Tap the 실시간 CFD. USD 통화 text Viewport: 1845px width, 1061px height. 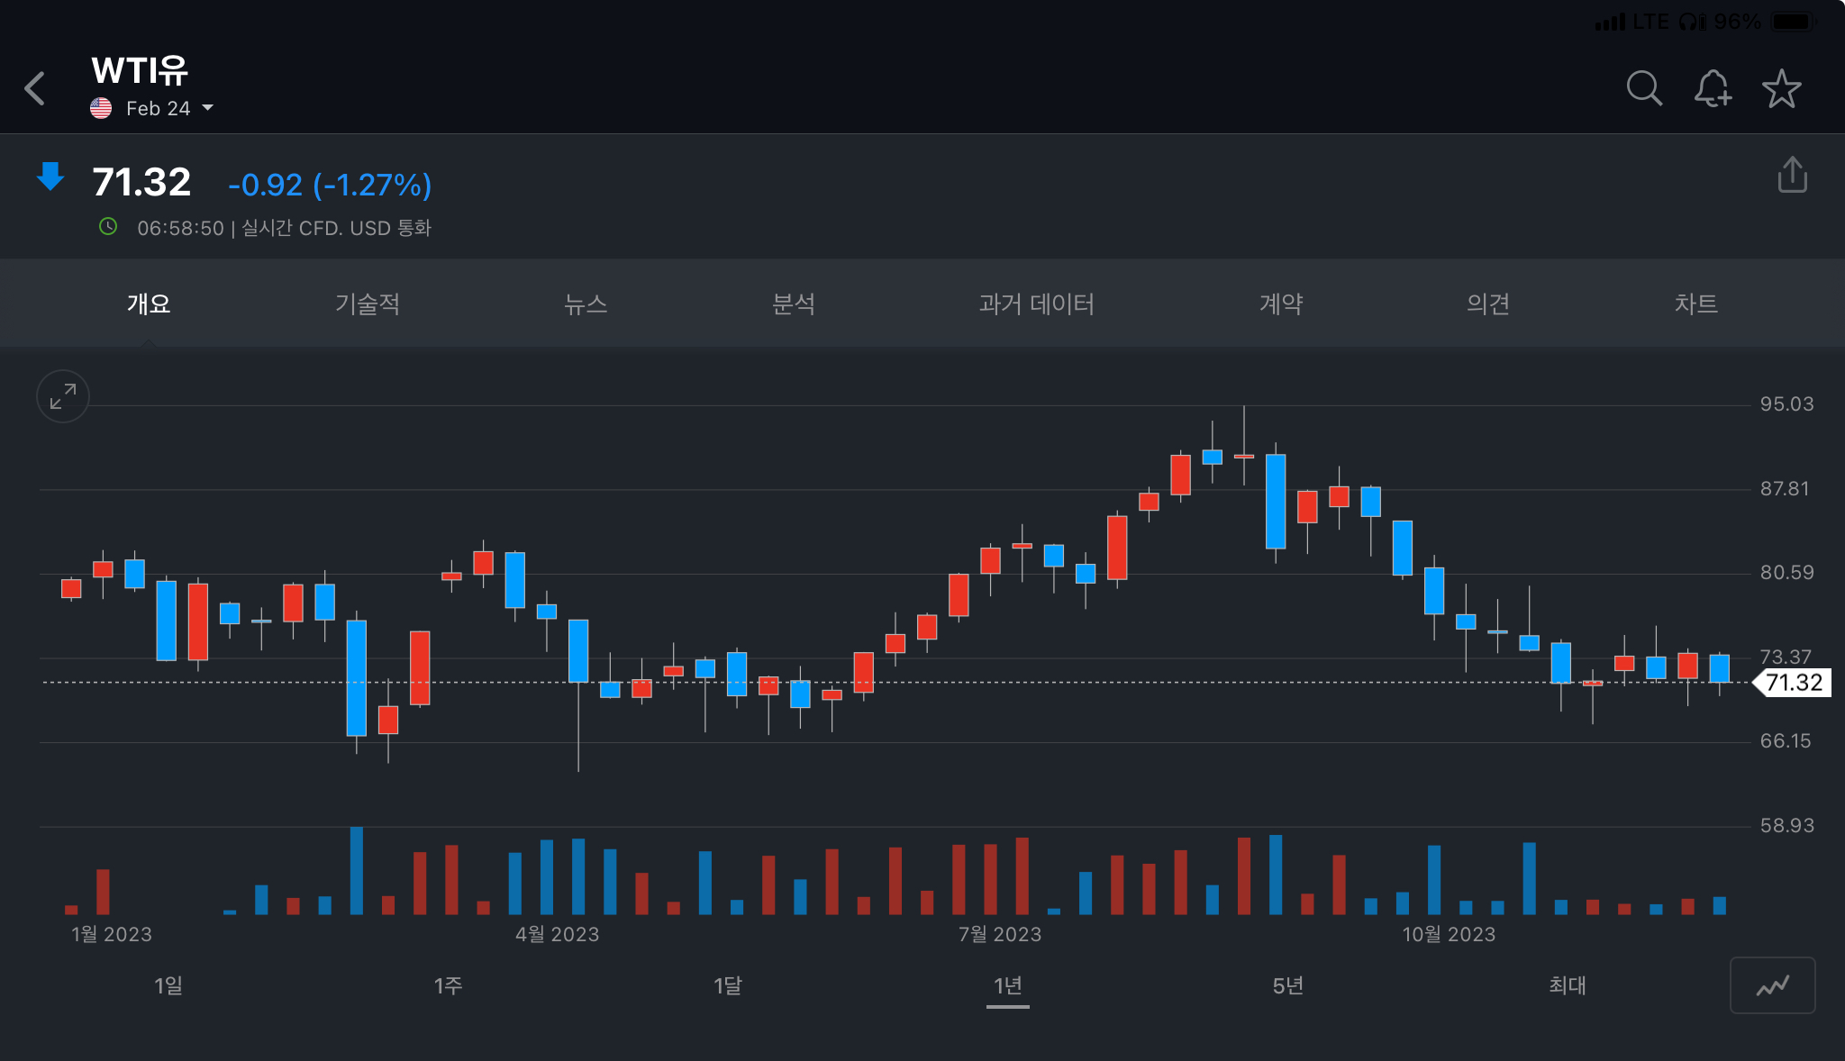click(x=337, y=228)
